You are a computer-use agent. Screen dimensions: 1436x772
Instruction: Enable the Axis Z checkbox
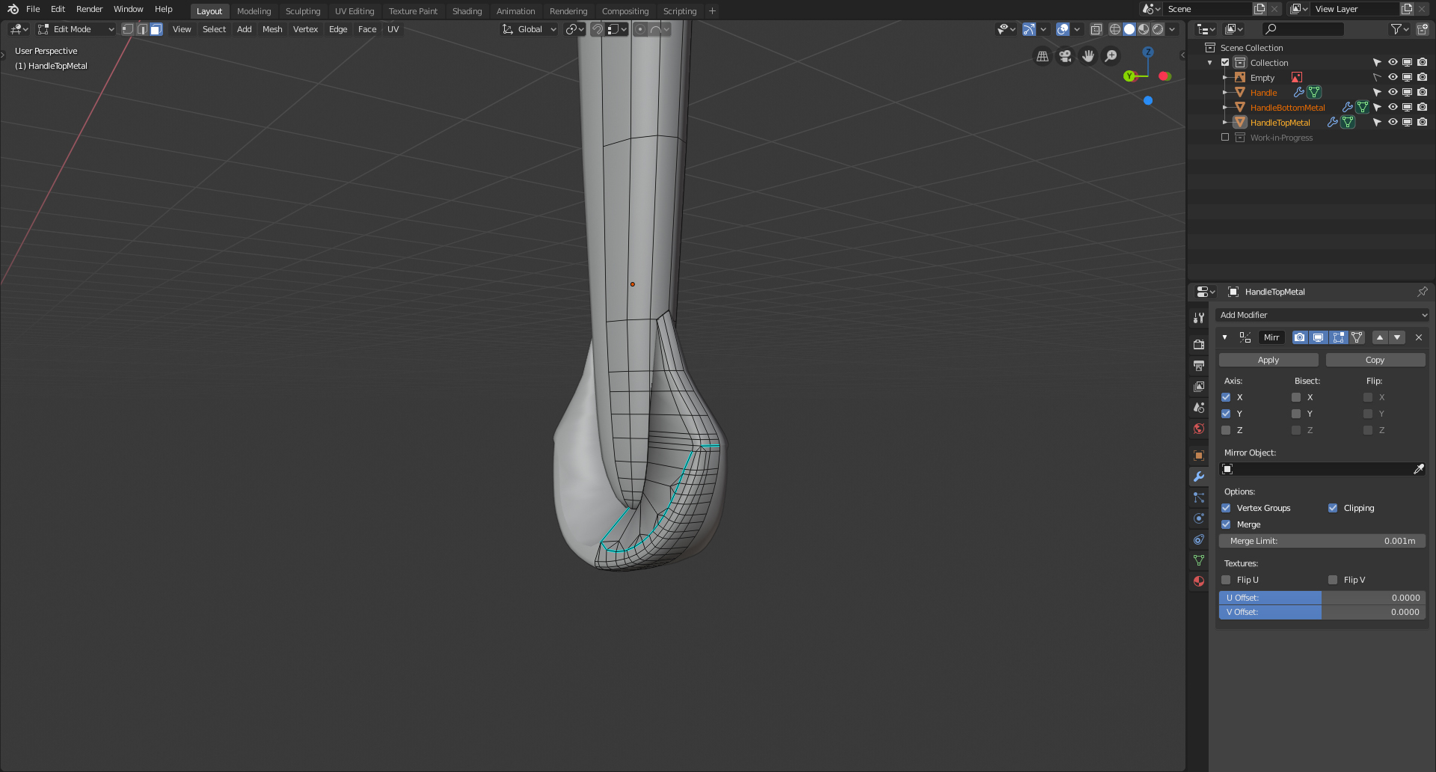pyautogui.click(x=1226, y=430)
